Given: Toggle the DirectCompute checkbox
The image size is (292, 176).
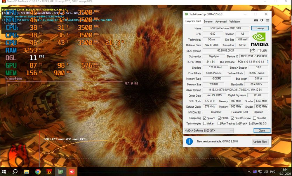Looking at the screenshot, I should 232,118.
